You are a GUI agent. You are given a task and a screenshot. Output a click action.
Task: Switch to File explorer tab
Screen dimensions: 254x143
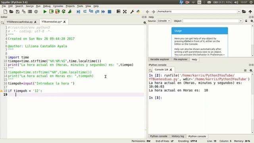click(x=181, y=60)
